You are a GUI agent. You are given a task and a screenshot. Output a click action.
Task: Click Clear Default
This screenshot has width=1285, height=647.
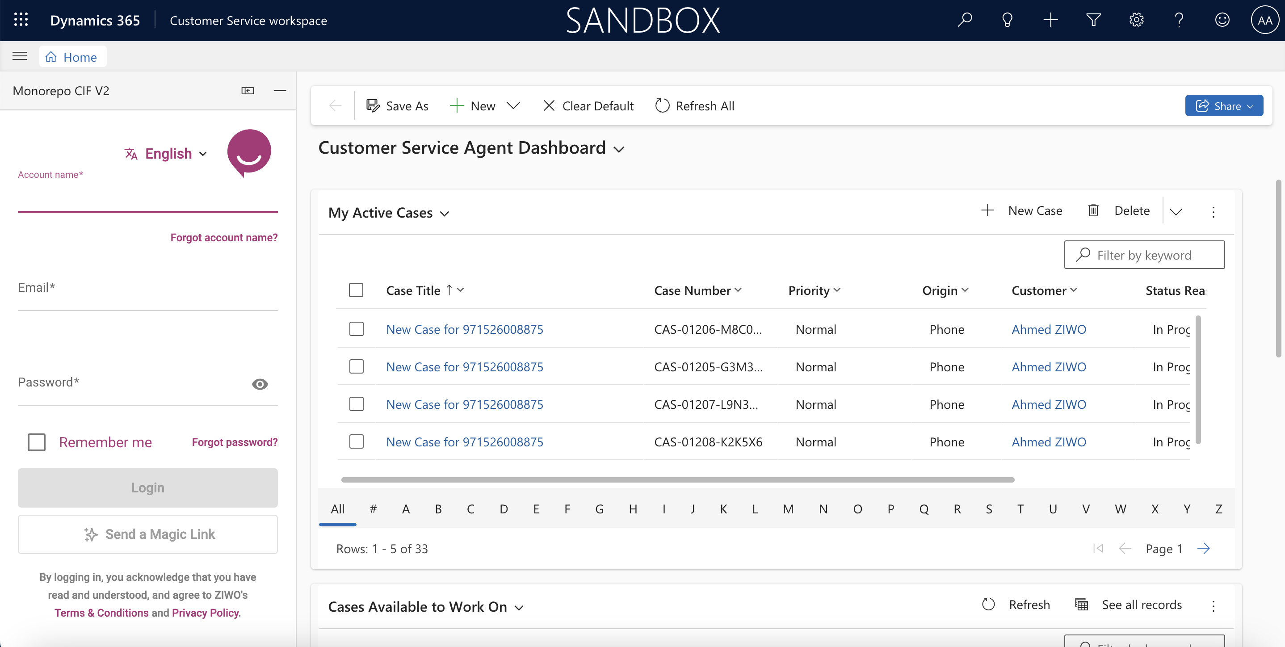tap(588, 106)
